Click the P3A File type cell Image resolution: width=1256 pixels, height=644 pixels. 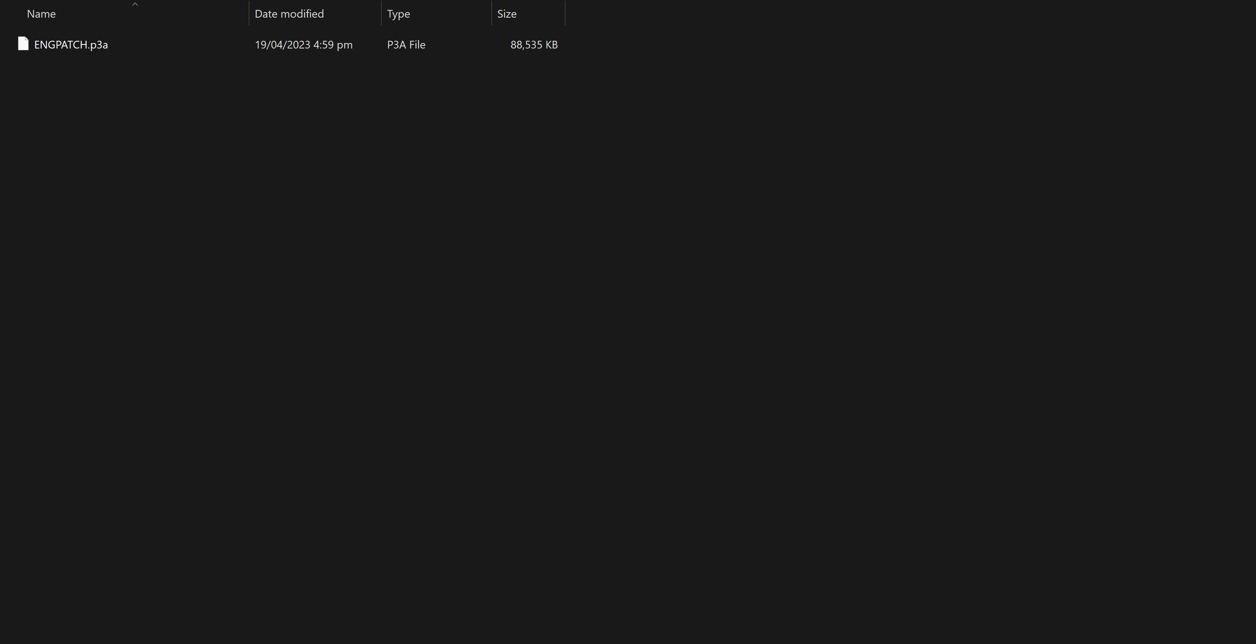(406, 45)
